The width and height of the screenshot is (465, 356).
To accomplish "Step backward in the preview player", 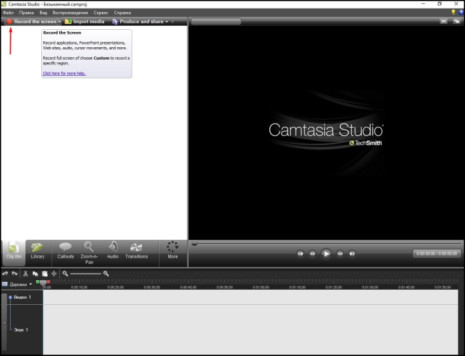I will click(312, 254).
